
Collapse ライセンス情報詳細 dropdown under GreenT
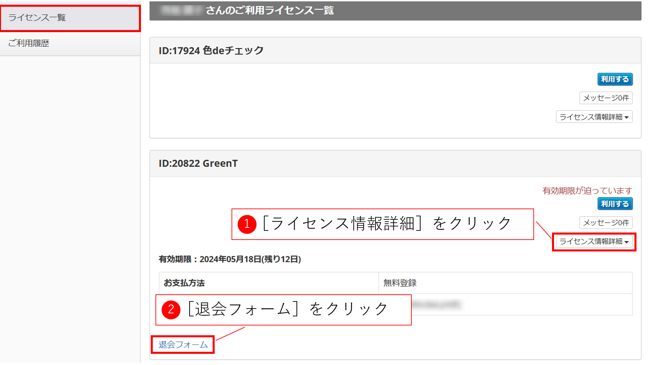594,242
